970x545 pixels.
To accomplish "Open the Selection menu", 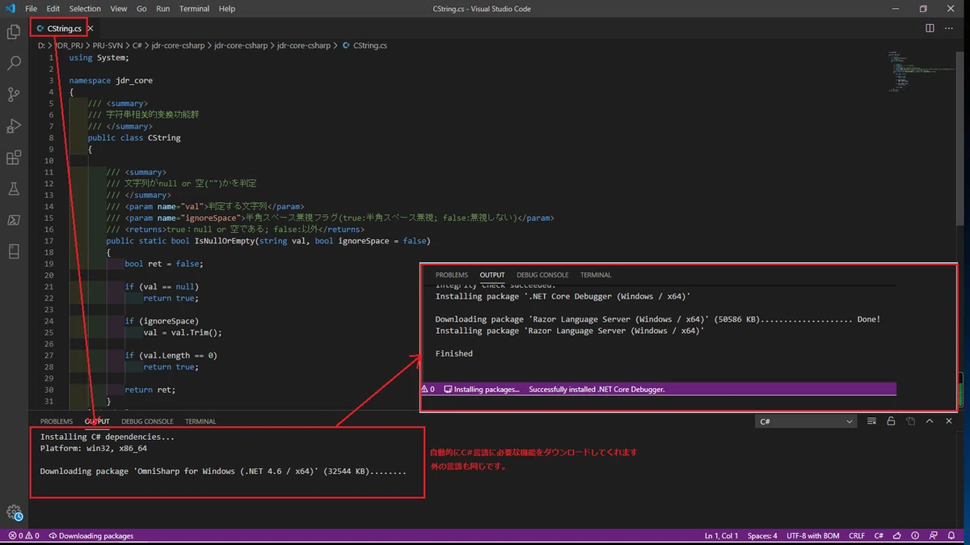I will [x=85, y=8].
